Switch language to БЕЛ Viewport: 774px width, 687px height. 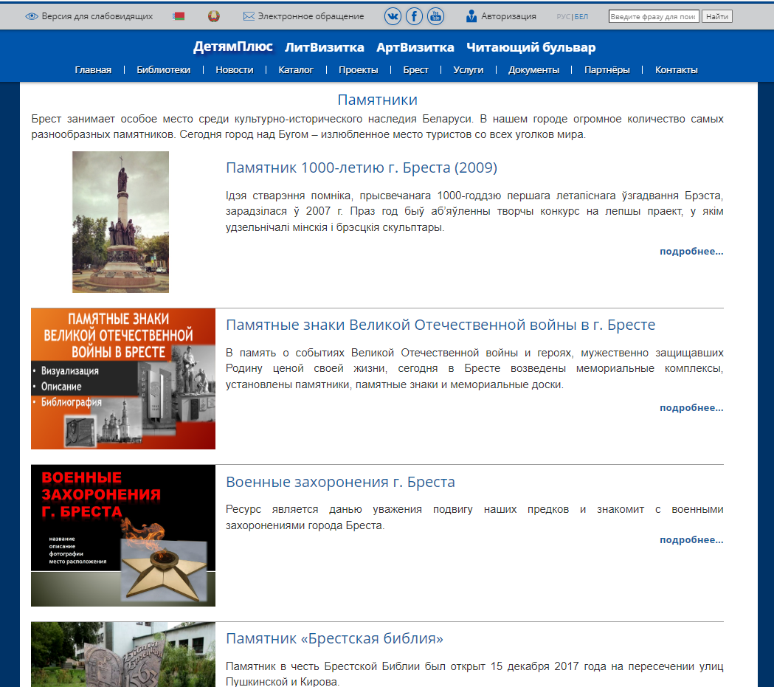coord(581,16)
